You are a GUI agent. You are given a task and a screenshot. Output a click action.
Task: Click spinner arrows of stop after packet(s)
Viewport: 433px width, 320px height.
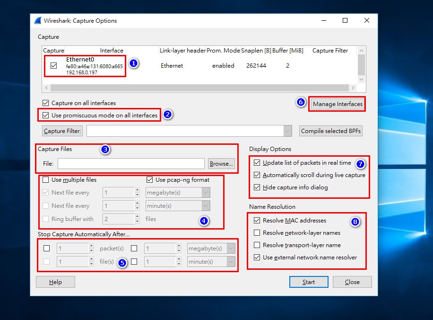(91, 249)
